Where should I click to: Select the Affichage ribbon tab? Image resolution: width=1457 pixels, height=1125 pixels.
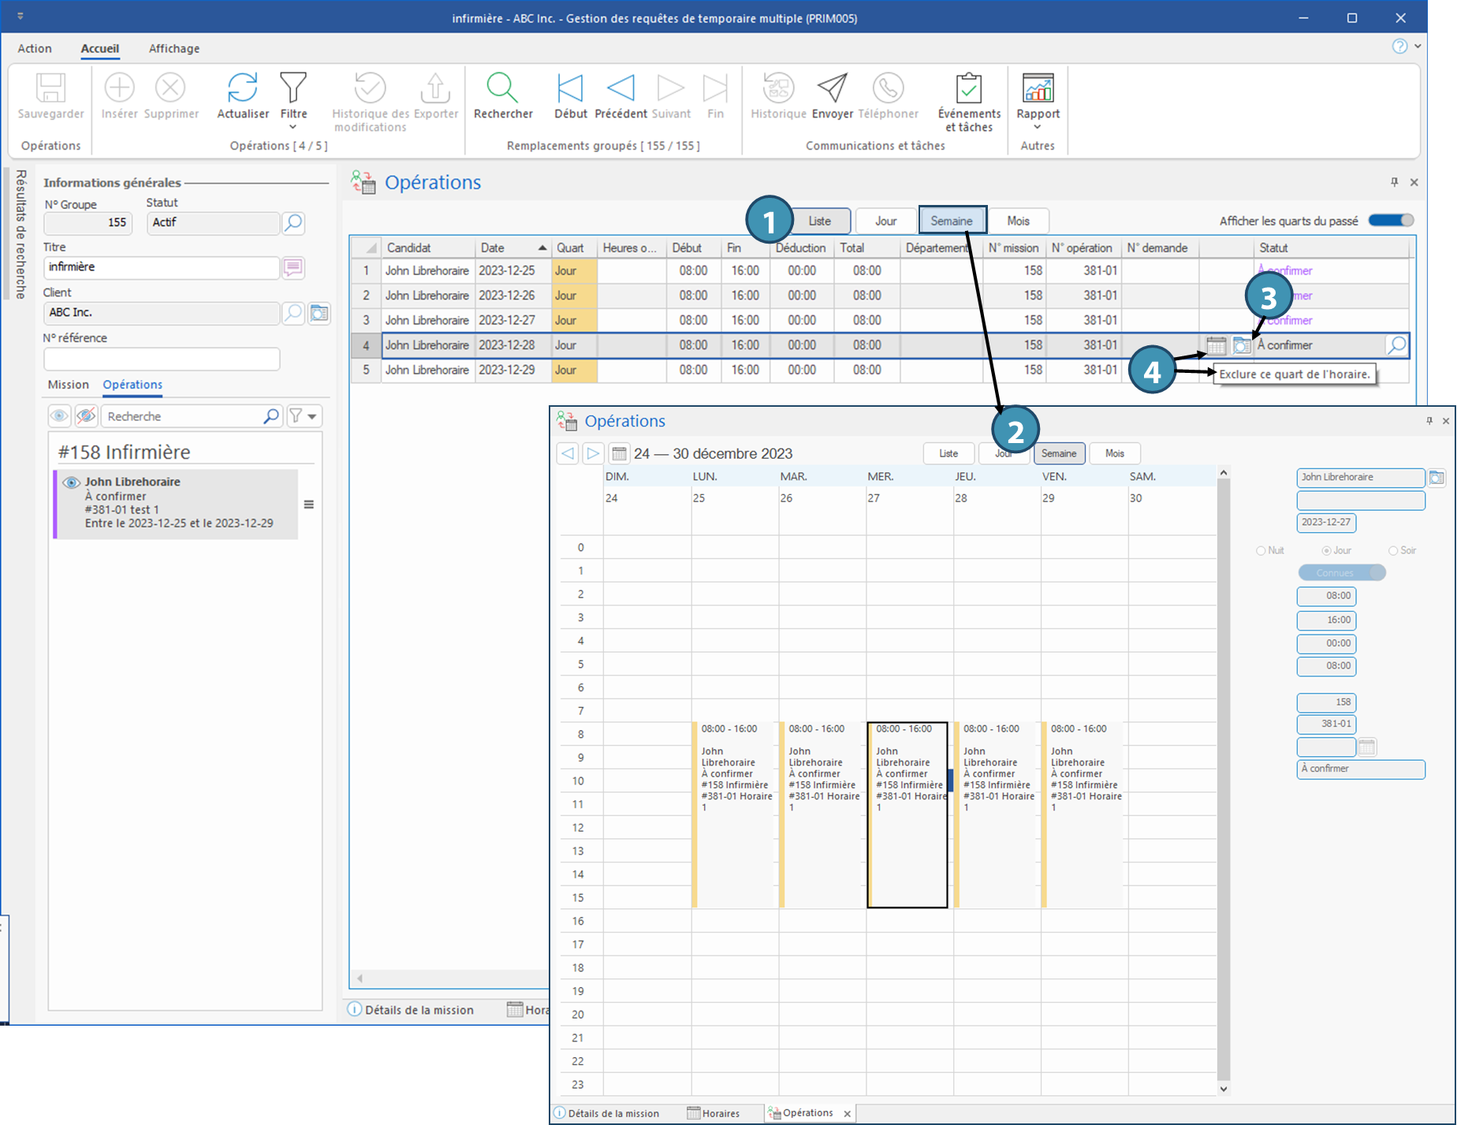(x=174, y=48)
